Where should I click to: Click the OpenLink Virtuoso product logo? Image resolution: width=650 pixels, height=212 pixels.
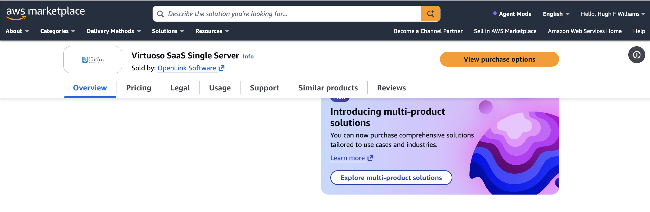[x=93, y=60]
